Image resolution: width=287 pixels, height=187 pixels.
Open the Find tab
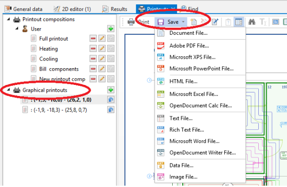point(189,9)
